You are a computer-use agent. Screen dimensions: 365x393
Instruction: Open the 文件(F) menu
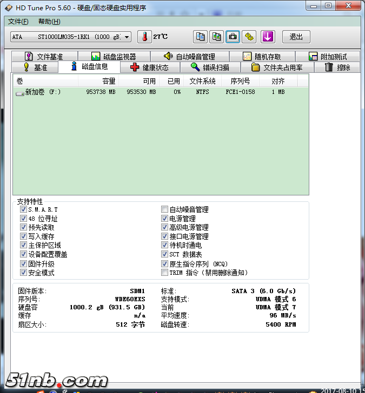coord(18,22)
